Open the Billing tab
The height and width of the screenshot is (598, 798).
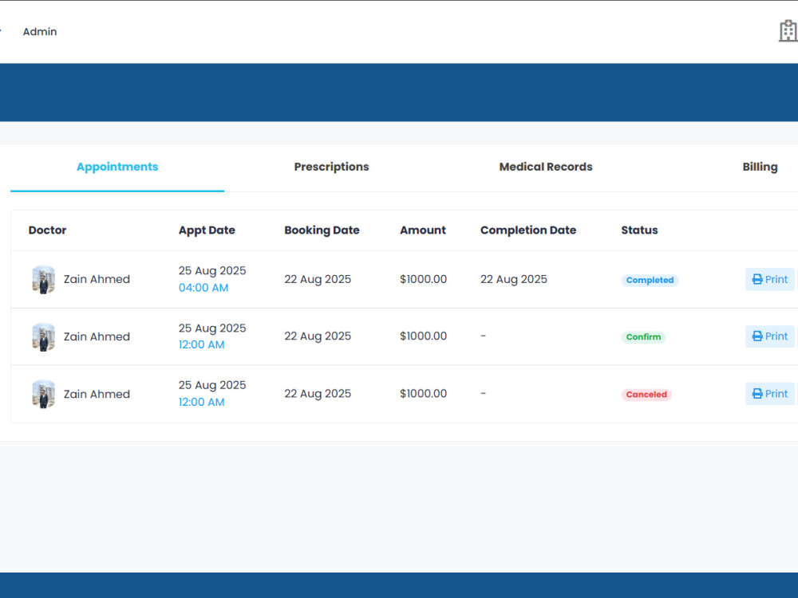760,167
